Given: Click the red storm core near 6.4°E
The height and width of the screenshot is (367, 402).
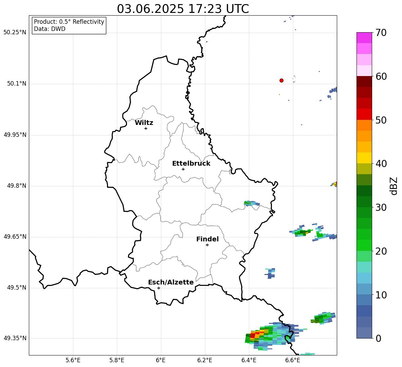Looking at the screenshot, I should click(253, 335).
